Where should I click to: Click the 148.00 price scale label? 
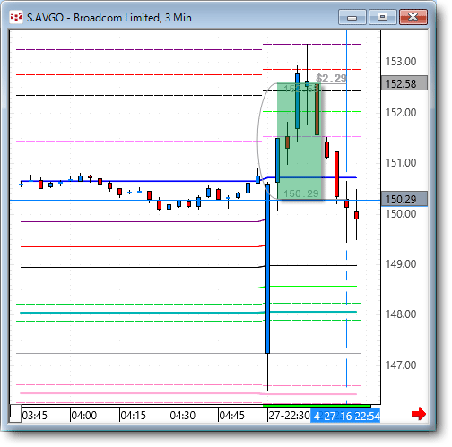(x=401, y=314)
